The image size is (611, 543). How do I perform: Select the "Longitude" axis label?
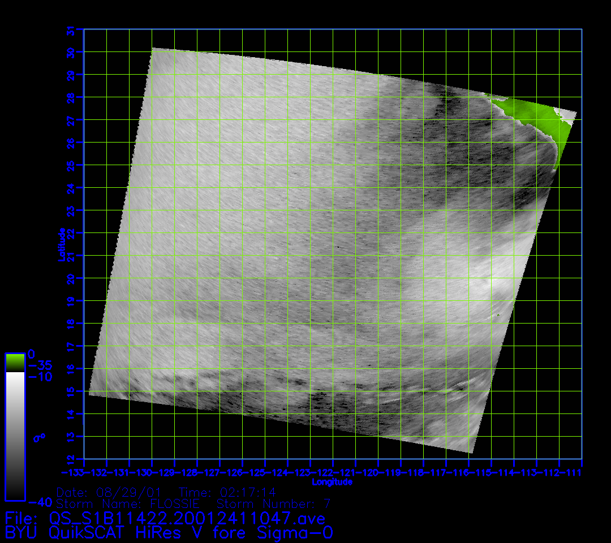(332, 482)
